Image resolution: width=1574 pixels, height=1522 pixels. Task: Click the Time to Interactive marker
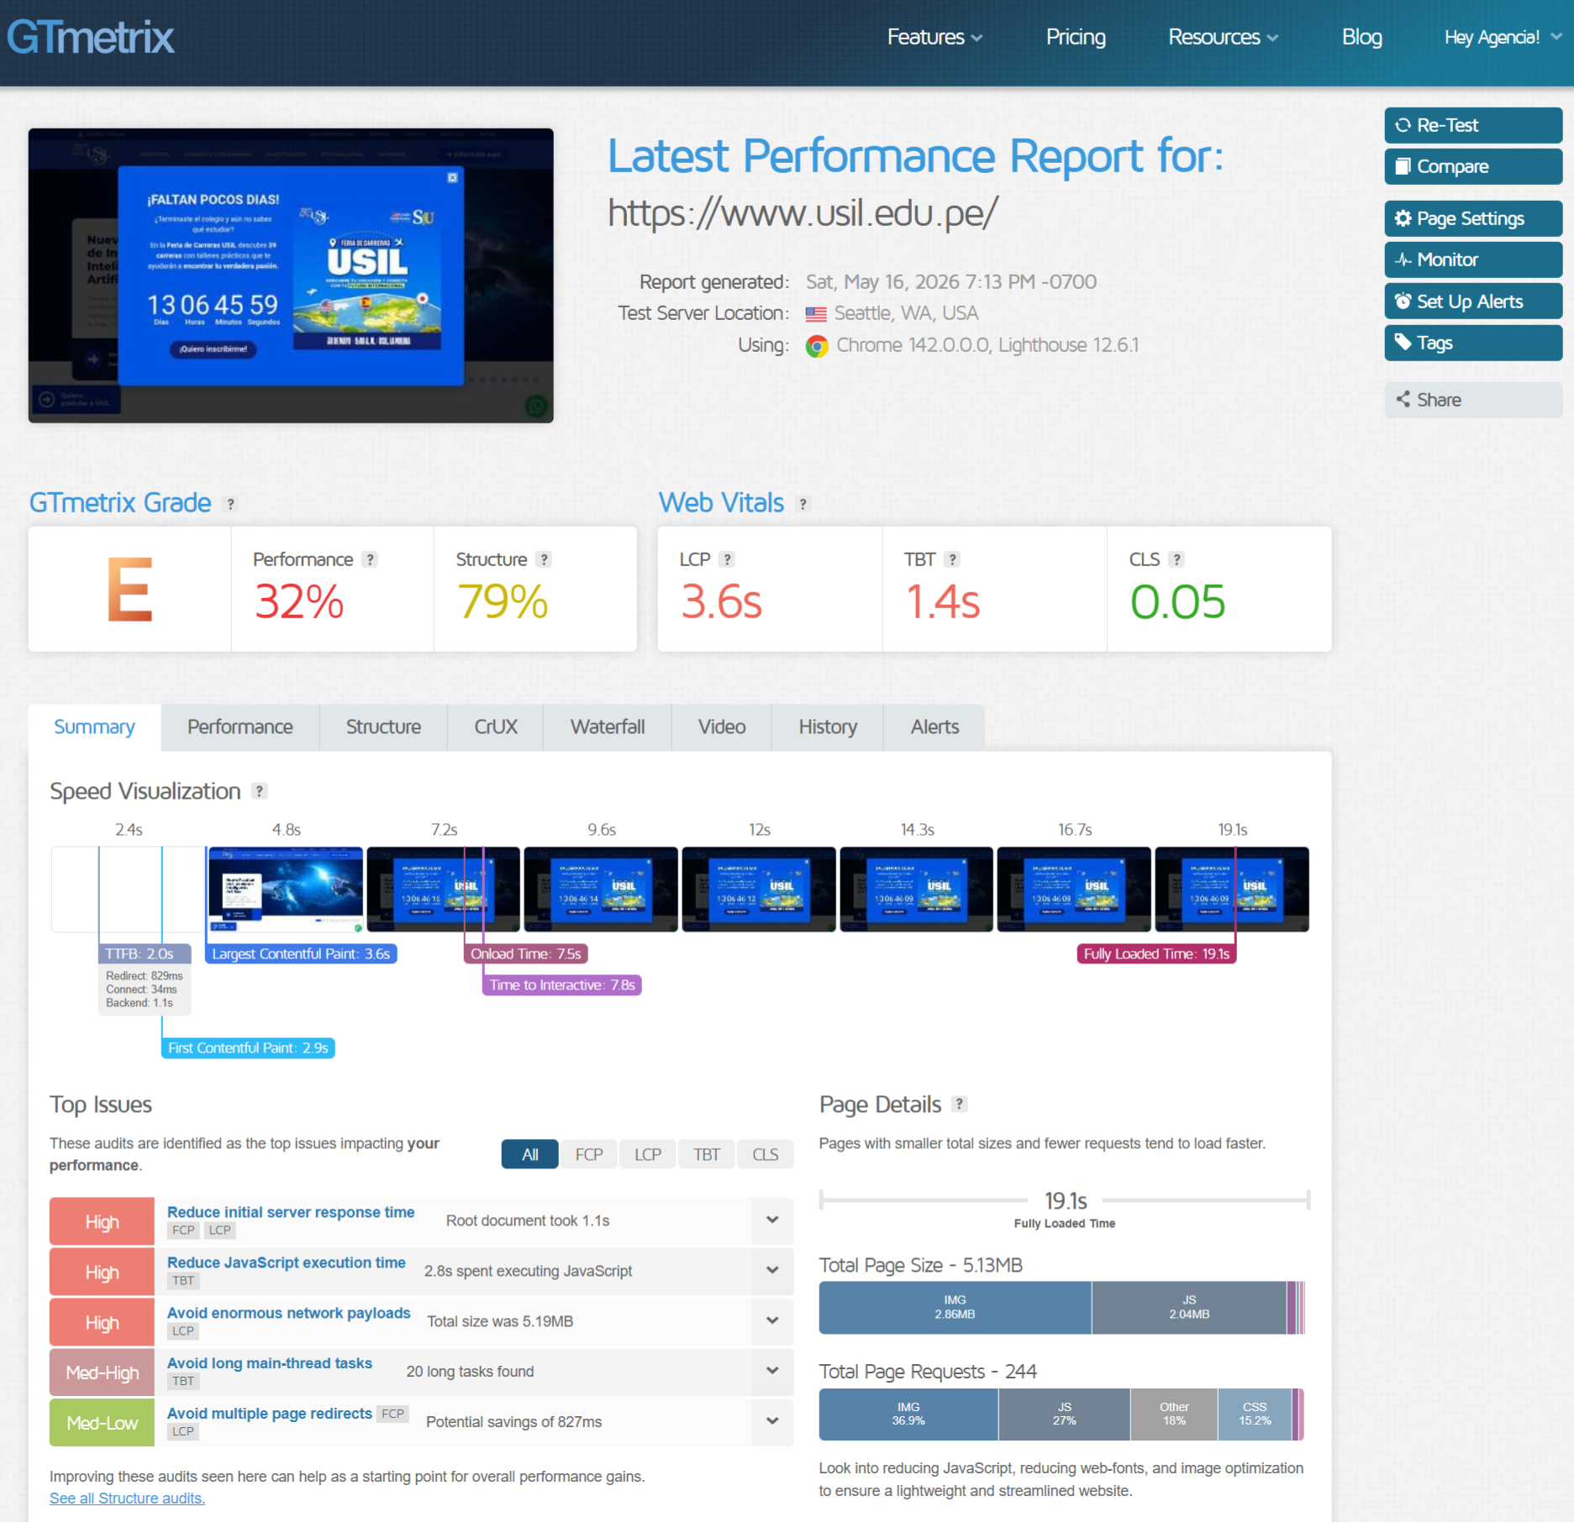coord(562,985)
